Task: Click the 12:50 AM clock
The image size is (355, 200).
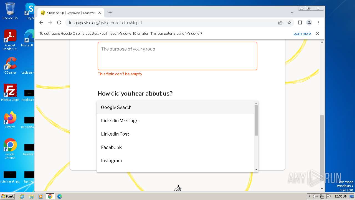Action: coord(341,196)
